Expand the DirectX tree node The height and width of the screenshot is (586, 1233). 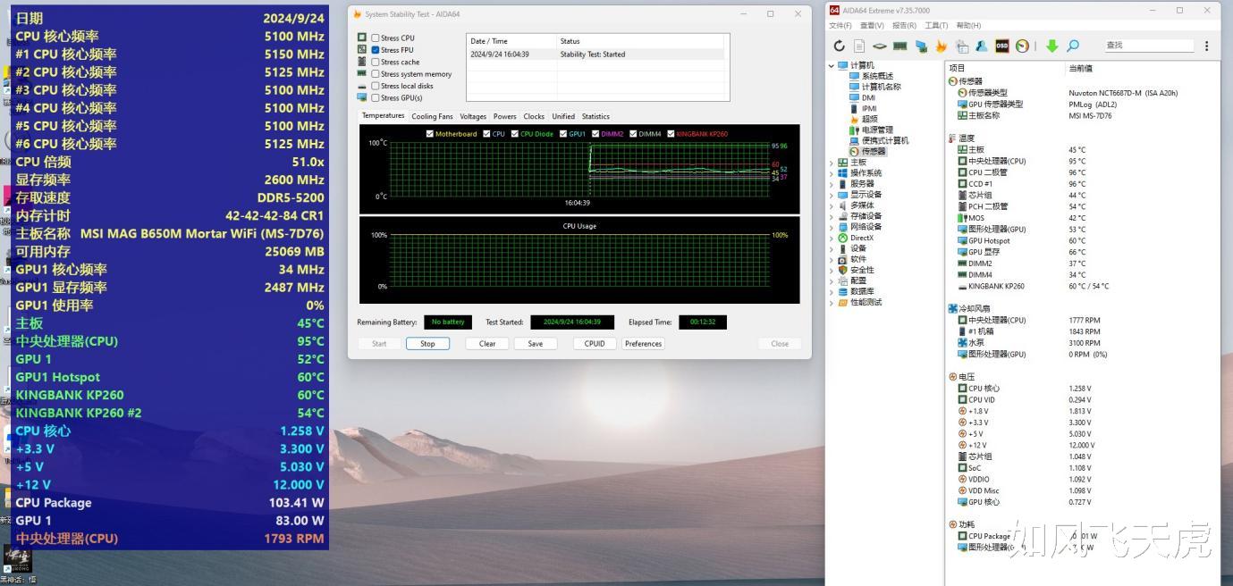[832, 238]
